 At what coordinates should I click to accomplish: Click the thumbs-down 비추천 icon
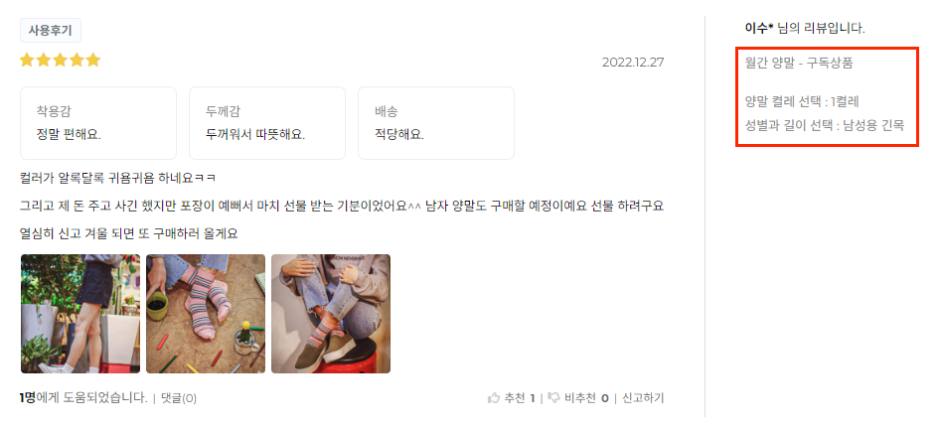(x=554, y=398)
